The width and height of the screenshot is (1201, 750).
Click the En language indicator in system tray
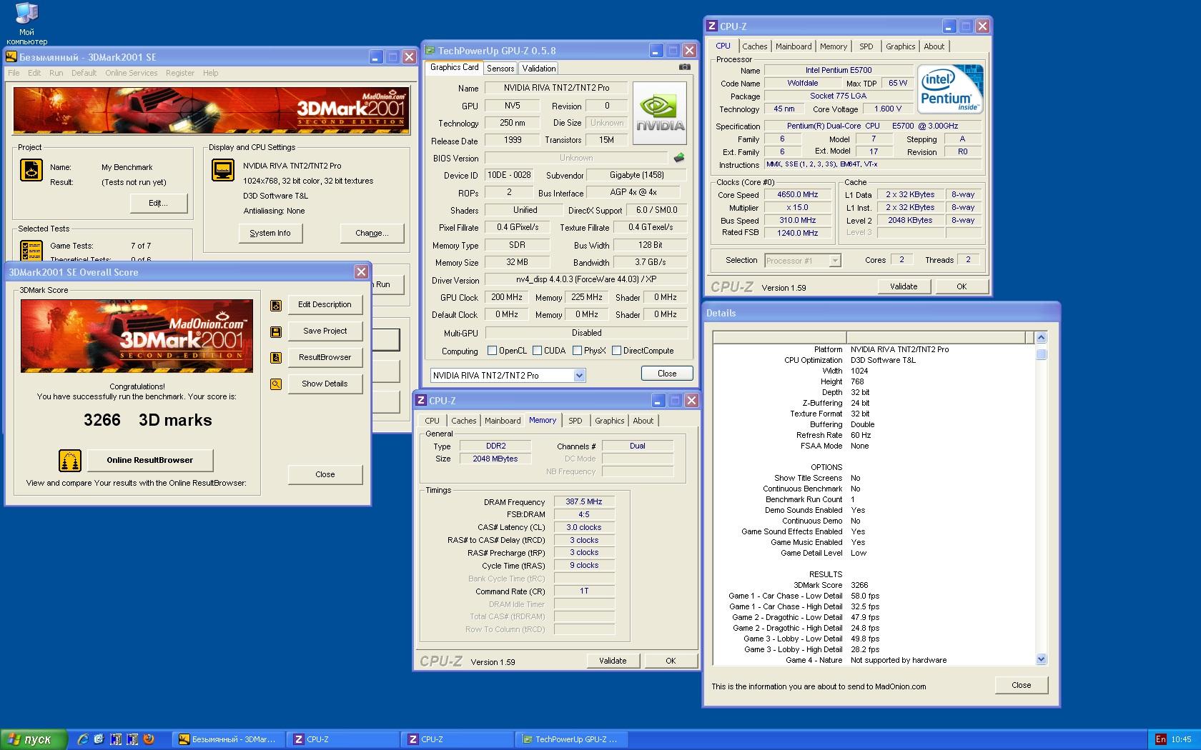tap(1160, 739)
